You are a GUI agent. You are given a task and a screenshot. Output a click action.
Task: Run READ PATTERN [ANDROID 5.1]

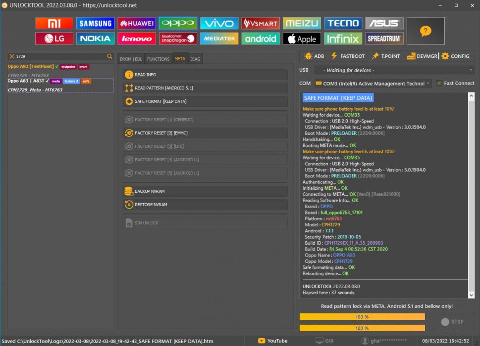(x=205, y=88)
